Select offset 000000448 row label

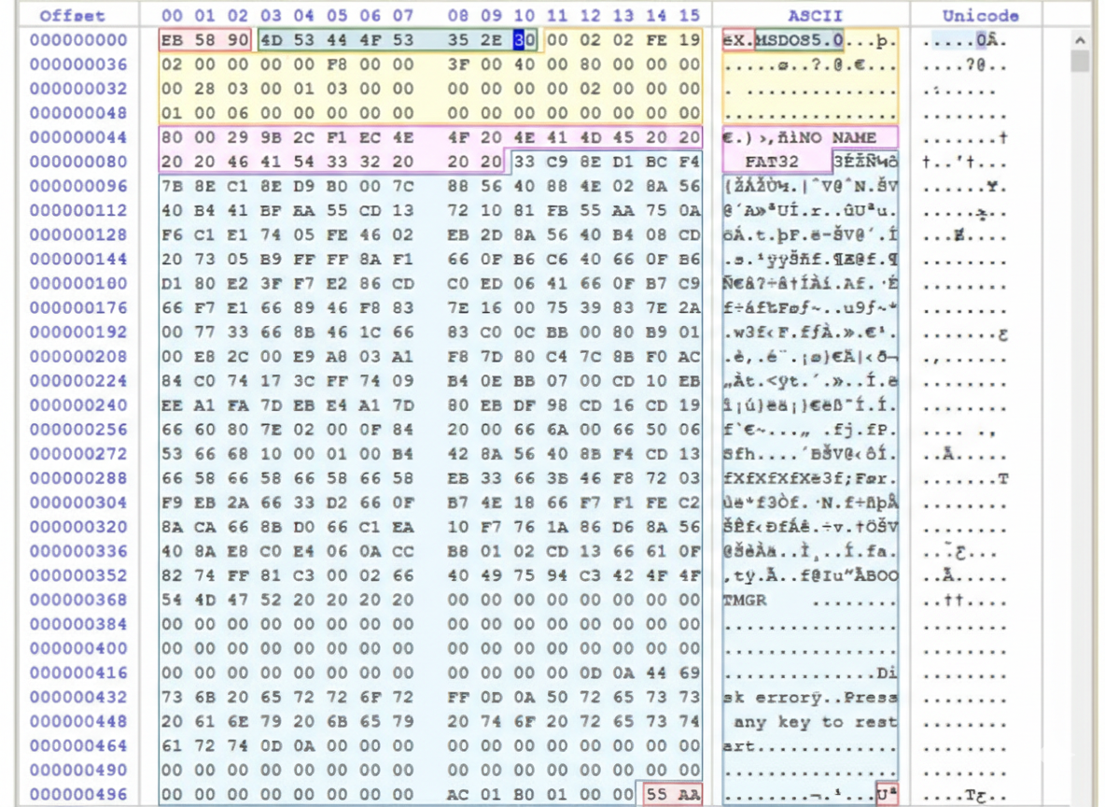coord(78,722)
